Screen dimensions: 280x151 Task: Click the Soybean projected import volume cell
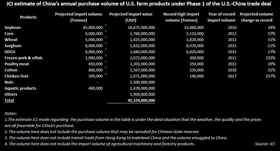click(93, 27)
